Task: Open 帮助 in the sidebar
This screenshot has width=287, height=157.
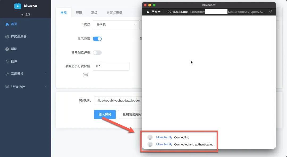Action: [26, 49]
